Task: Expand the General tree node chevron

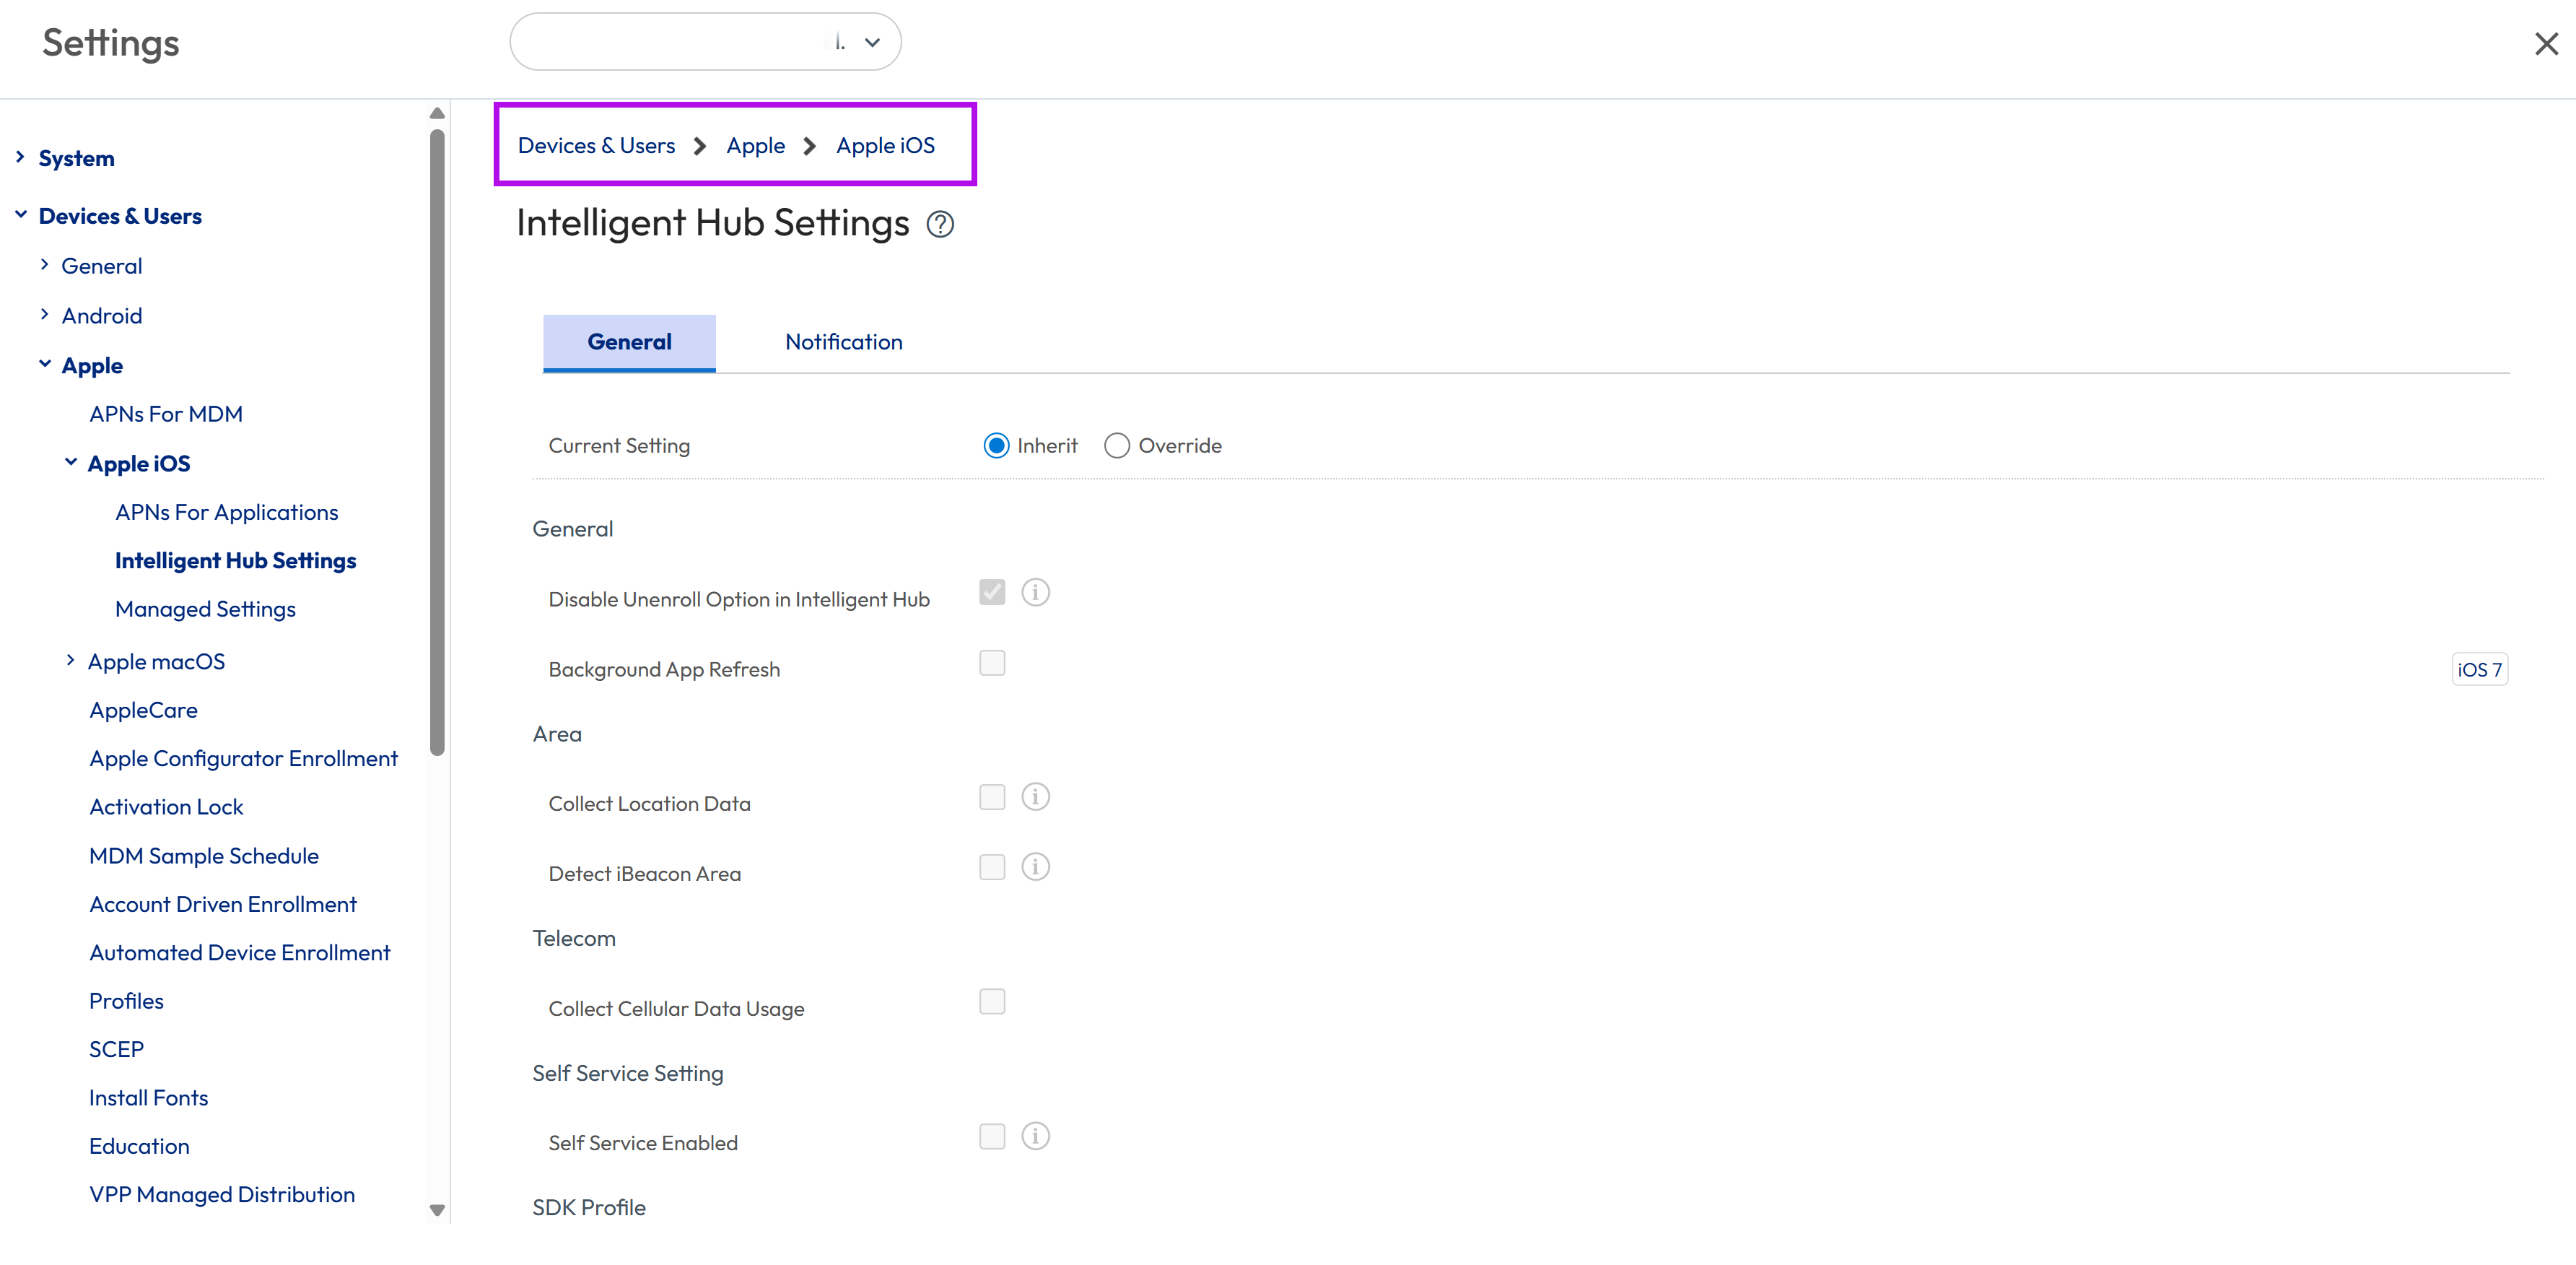Action: (44, 265)
